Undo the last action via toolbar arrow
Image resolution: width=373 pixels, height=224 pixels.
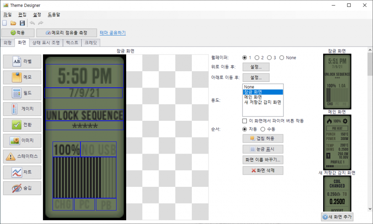click(x=32, y=23)
